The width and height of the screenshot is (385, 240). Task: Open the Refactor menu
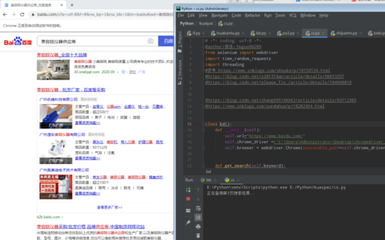click(252, 15)
